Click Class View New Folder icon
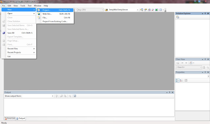Screen dimensions: 210x124 point(178,63)
